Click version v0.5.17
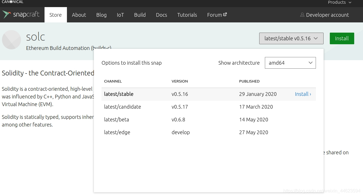 [x=180, y=107]
